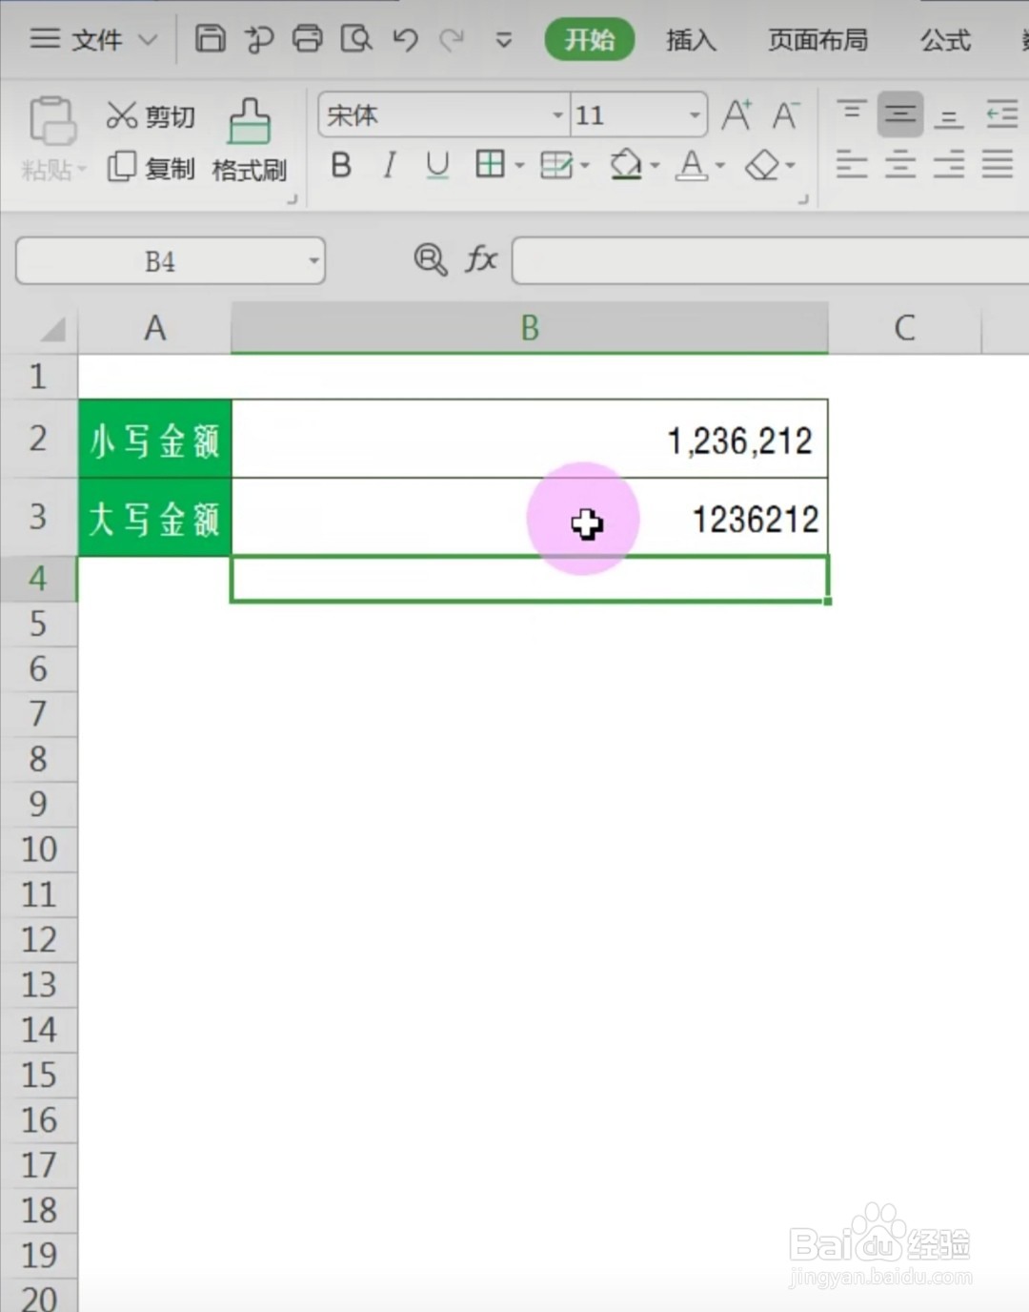1029x1312 pixels.
Task: Click the decrease indent icon
Action: pyautogui.click(x=1000, y=114)
